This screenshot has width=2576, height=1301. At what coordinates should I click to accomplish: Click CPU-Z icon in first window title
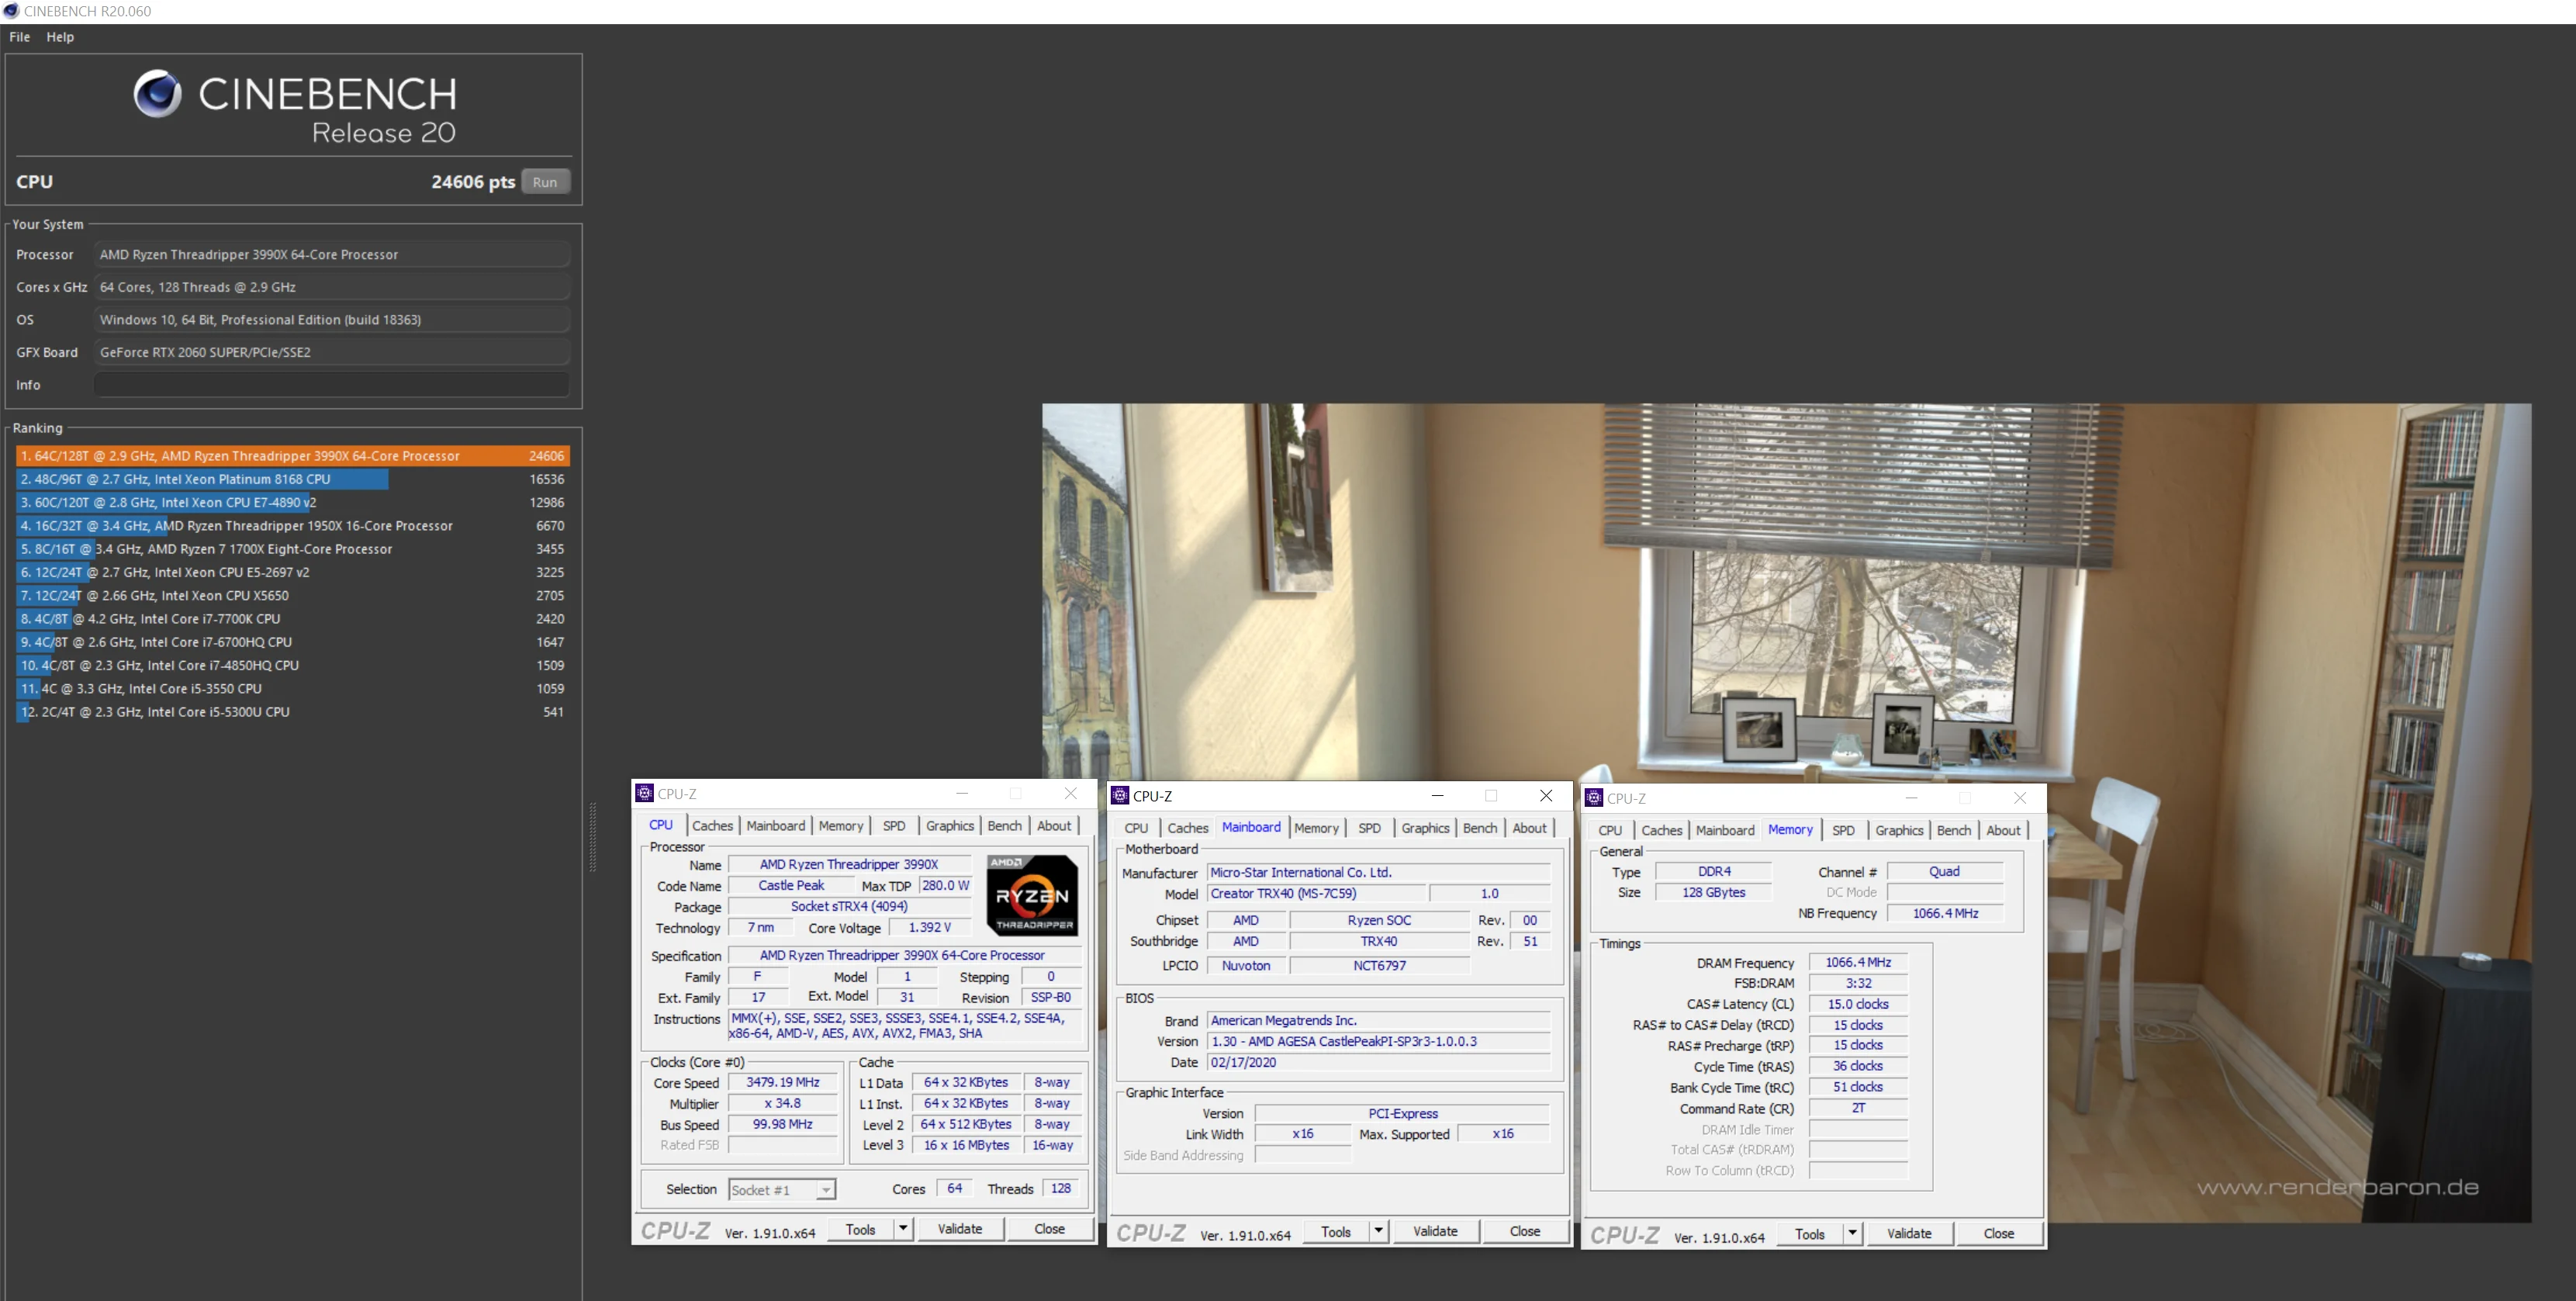(645, 793)
